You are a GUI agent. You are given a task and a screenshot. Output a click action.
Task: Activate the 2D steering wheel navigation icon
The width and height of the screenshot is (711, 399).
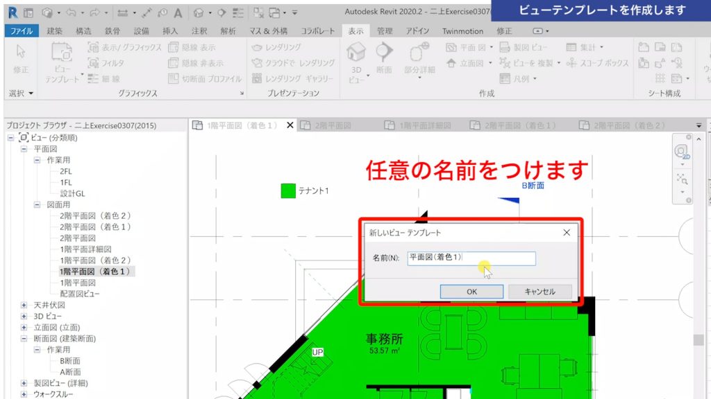pos(683,152)
